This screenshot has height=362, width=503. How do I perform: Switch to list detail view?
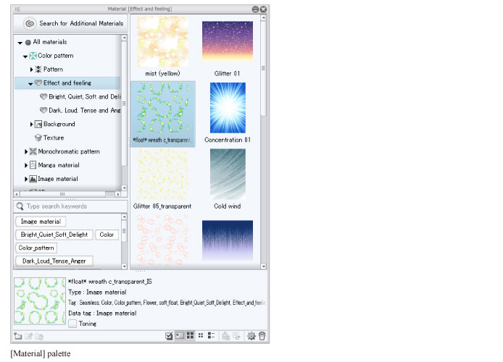point(211,336)
